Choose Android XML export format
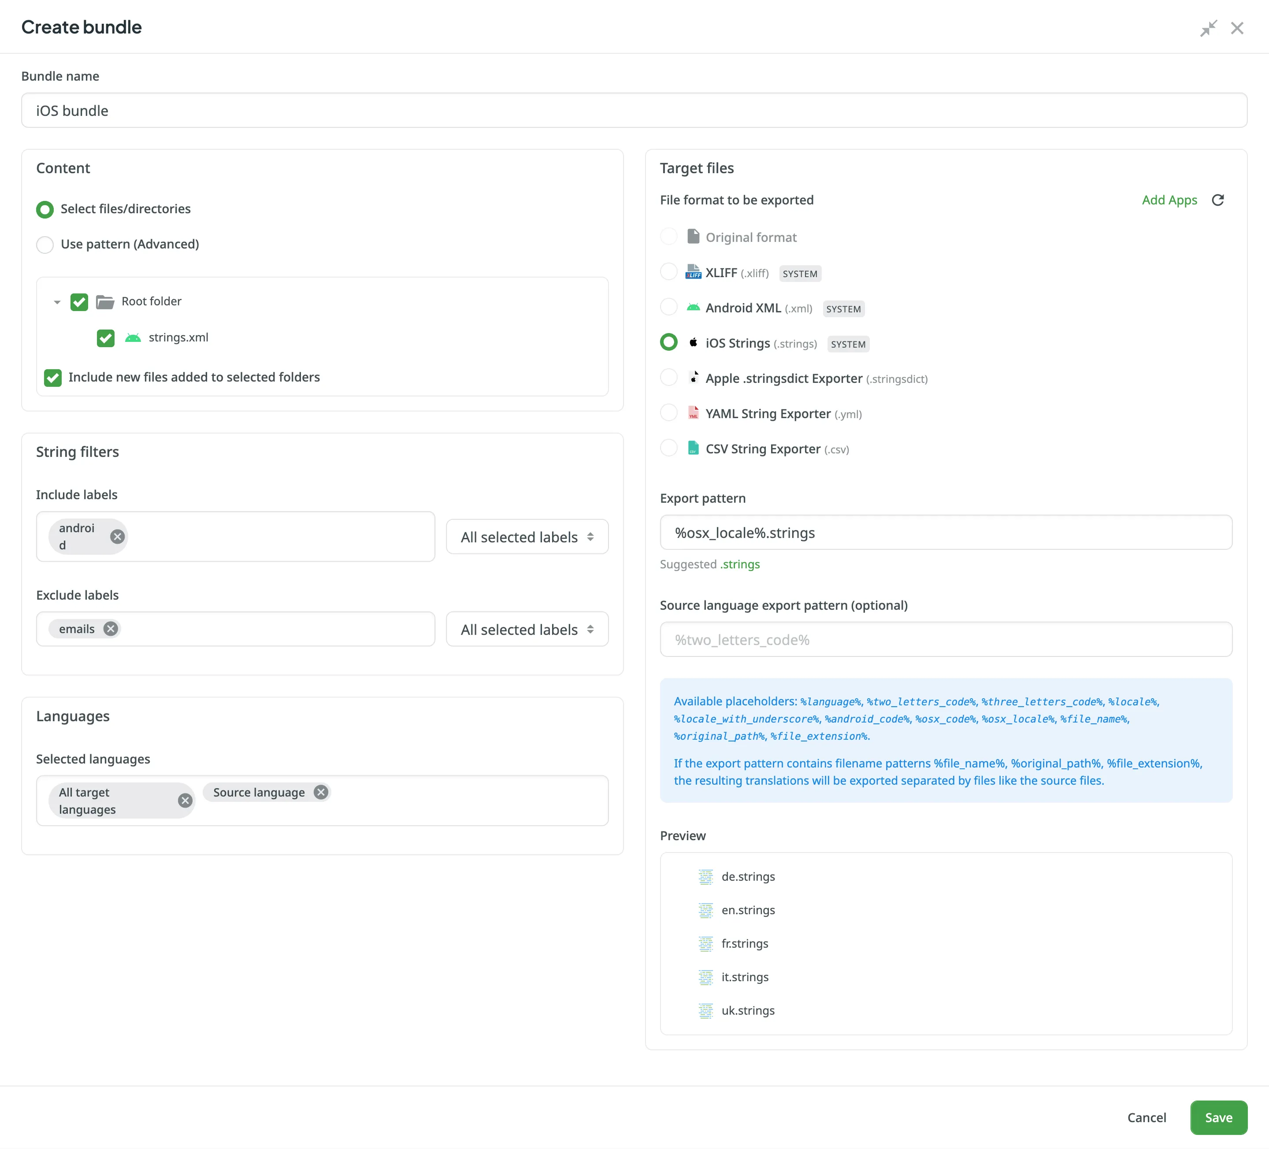 [x=668, y=308]
